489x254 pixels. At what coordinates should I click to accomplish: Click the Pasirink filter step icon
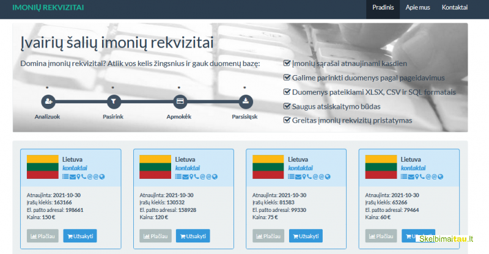pos(114,101)
